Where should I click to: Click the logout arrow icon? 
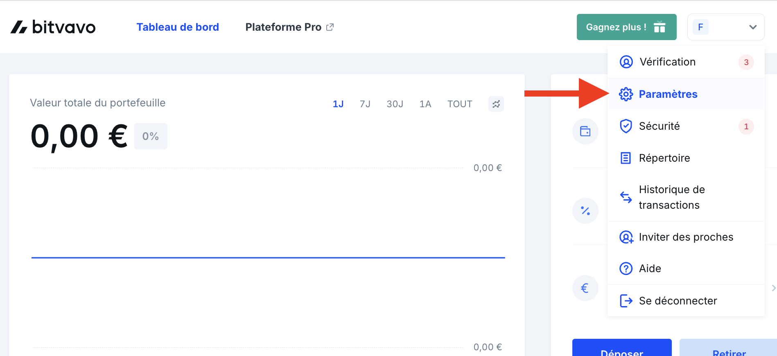pyautogui.click(x=626, y=301)
